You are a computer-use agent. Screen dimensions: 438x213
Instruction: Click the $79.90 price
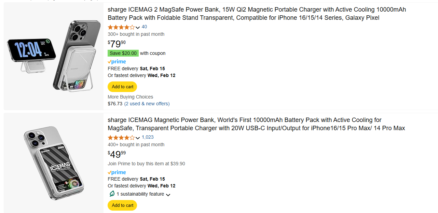(117, 44)
